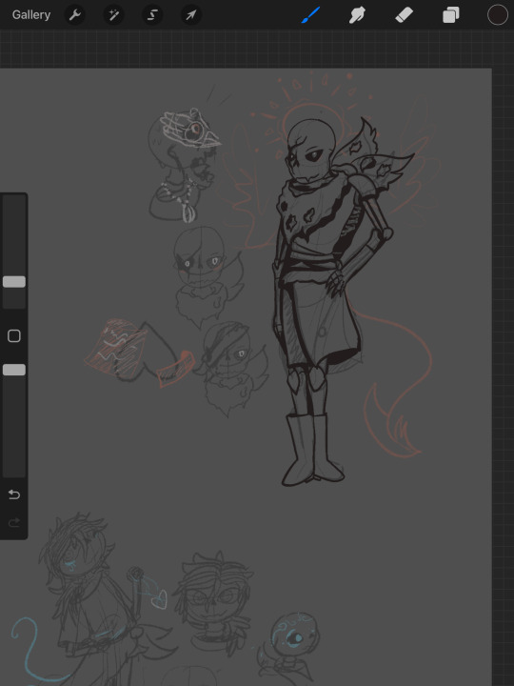
Task: Click the brush size slider handle
Action: point(14,282)
